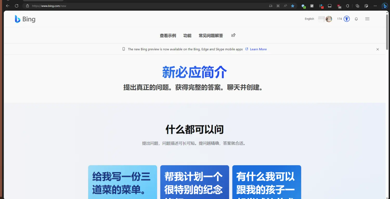
Task: Click the Bing logo
Action: [x=25, y=19]
